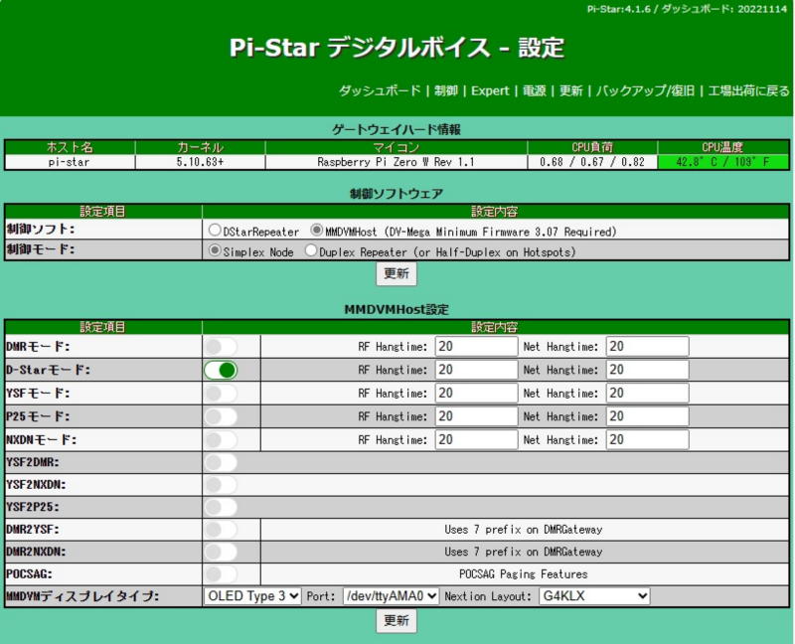Click the '制御モード:' row label

[41, 249]
